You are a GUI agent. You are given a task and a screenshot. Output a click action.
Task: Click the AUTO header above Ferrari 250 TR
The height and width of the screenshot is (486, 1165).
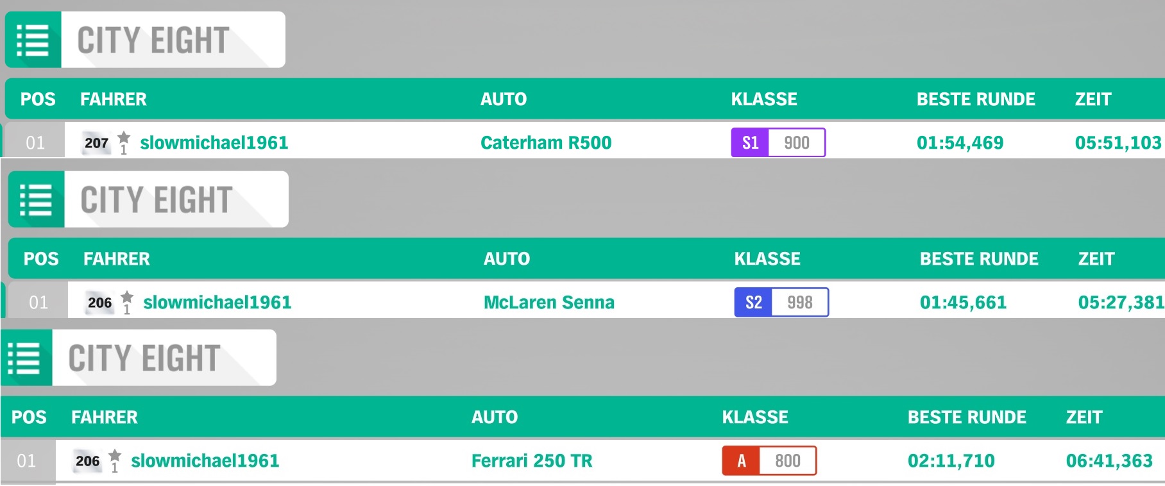494,417
